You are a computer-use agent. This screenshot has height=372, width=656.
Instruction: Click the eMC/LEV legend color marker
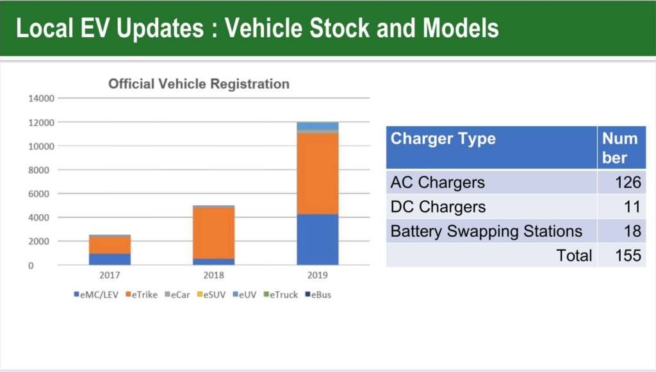[76, 295]
